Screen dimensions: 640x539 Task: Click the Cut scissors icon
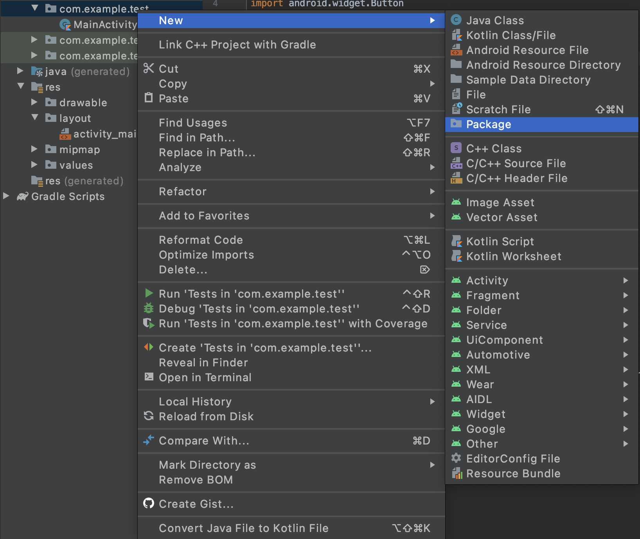149,68
